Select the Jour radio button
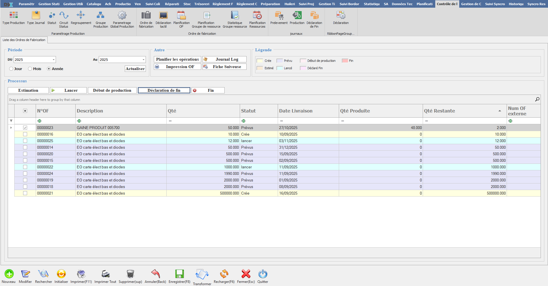The height and width of the screenshot is (286, 548). [x=11, y=69]
